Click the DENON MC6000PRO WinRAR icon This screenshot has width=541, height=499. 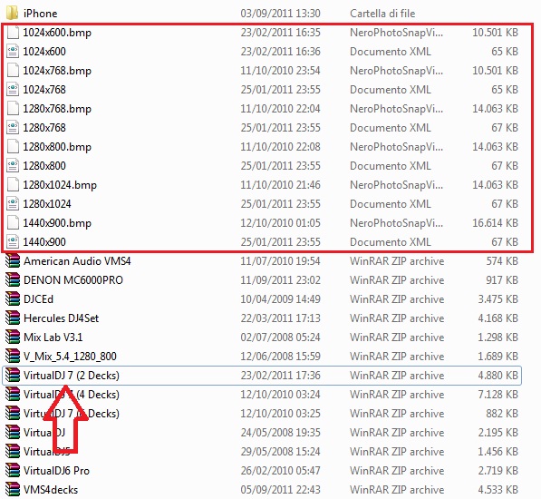(13, 280)
